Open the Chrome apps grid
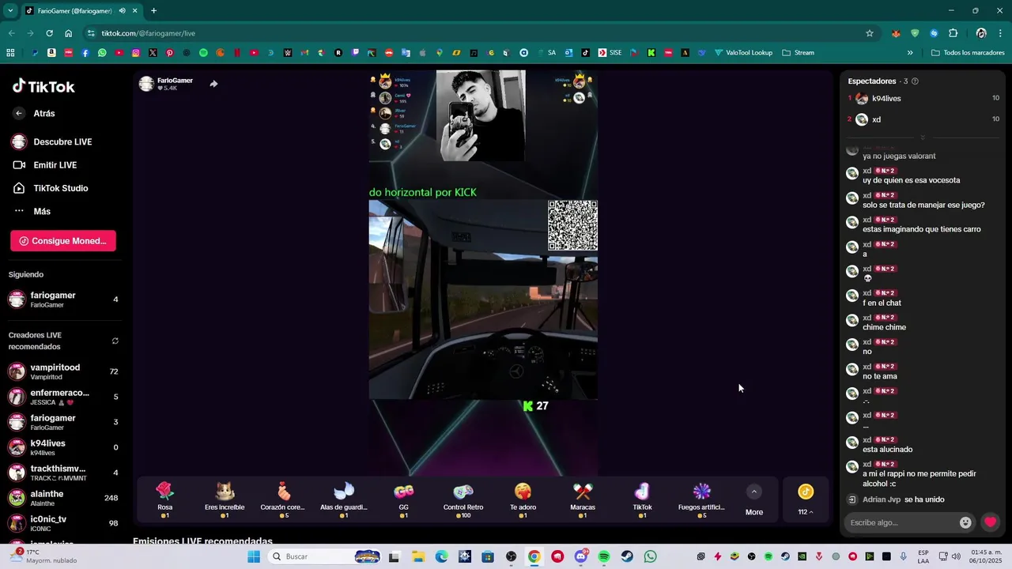The width and height of the screenshot is (1012, 569). coord(10,53)
